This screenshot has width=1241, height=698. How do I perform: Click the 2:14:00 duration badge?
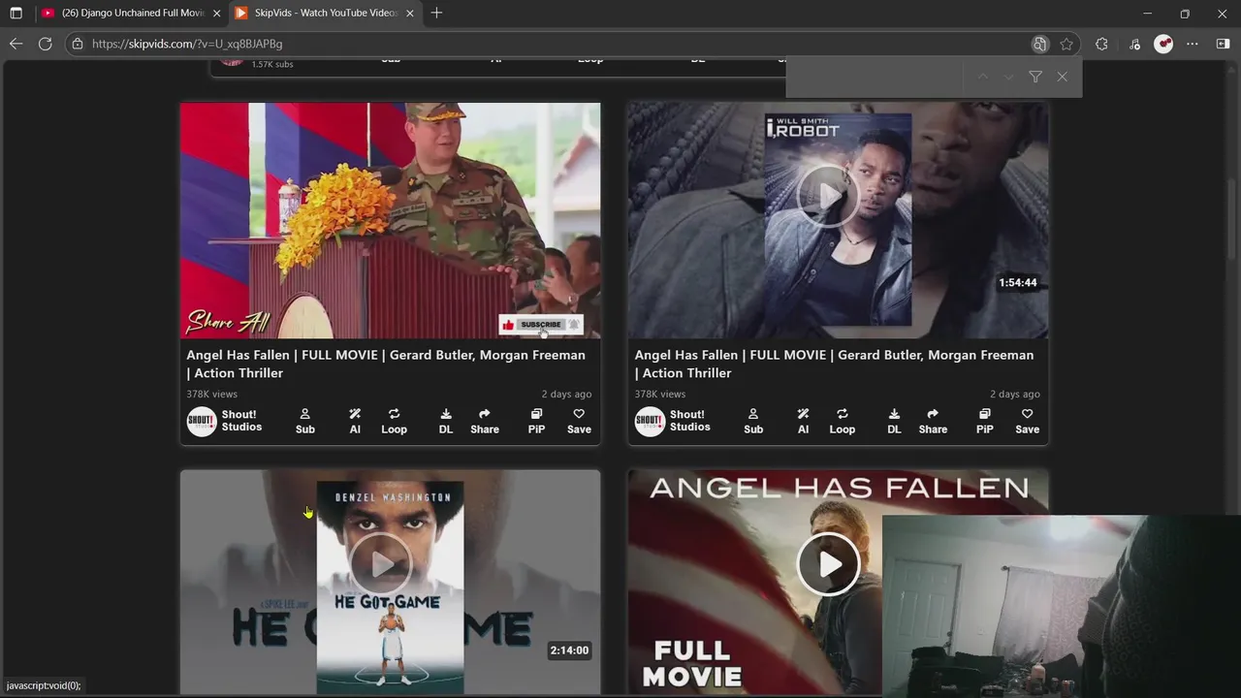pyautogui.click(x=569, y=650)
